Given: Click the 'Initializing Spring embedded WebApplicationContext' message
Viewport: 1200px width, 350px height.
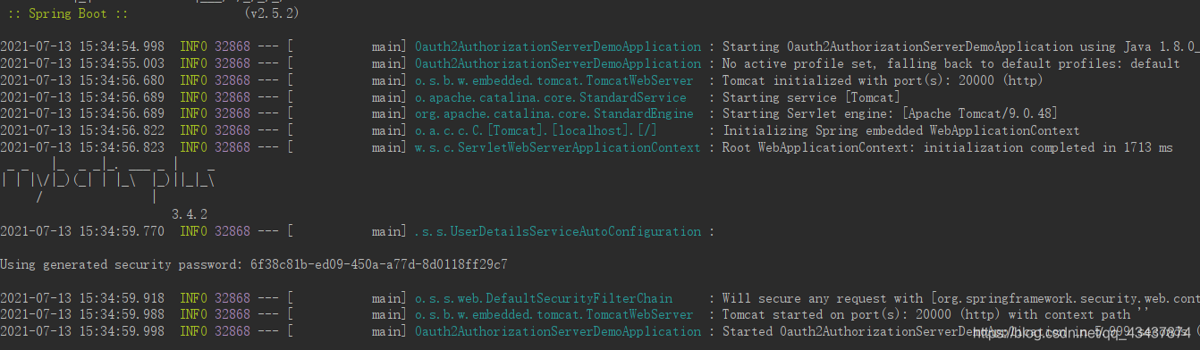Looking at the screenshot, I should coord(901,131).
